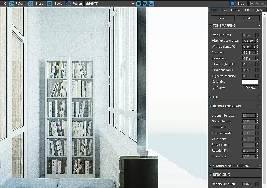Click the Contrast value field
Screen dimensions: 267x188
point(249,52)
